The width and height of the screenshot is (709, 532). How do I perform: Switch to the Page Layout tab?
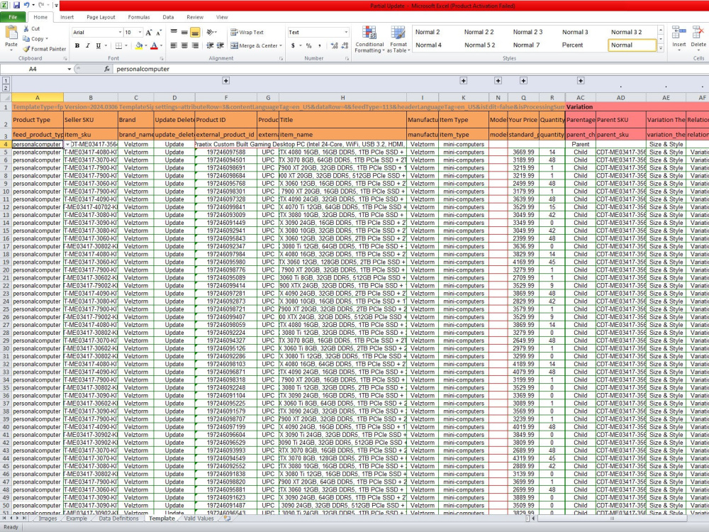pyautogui.click(x=101, y=17)
